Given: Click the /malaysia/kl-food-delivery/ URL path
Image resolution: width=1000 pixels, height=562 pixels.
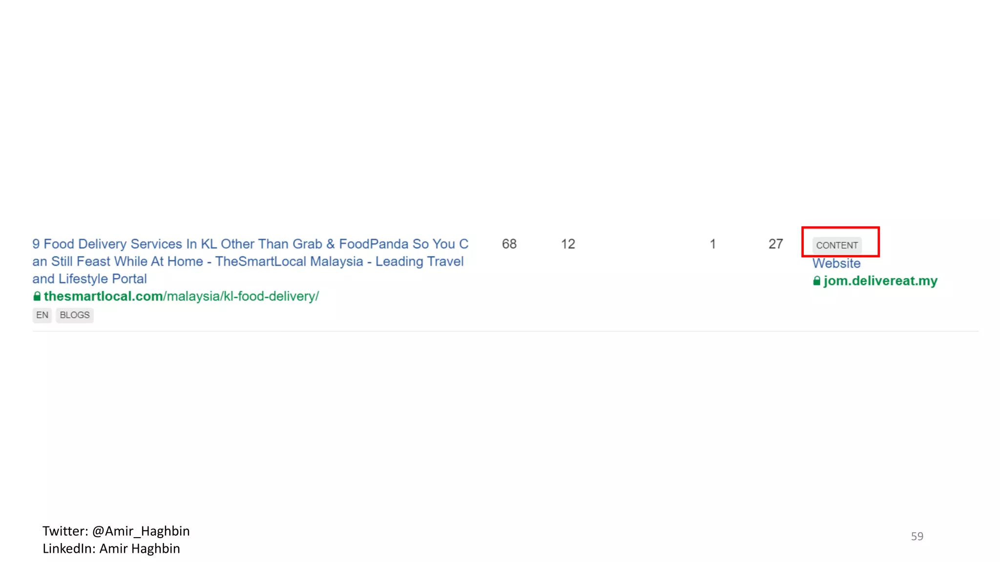Looking at the screenshot, I should click(x=241, y=296).
